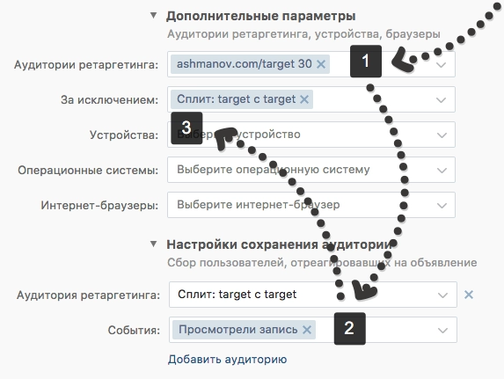Click the Настройки сохранения аудитории heading
This screenshot has width=504, height=379.
click(x=279, y=244)
